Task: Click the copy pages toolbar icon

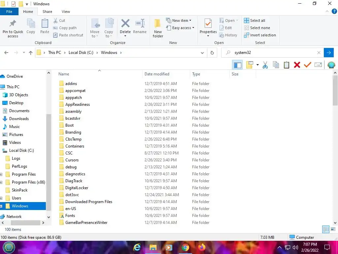Action: click(276, 65)
